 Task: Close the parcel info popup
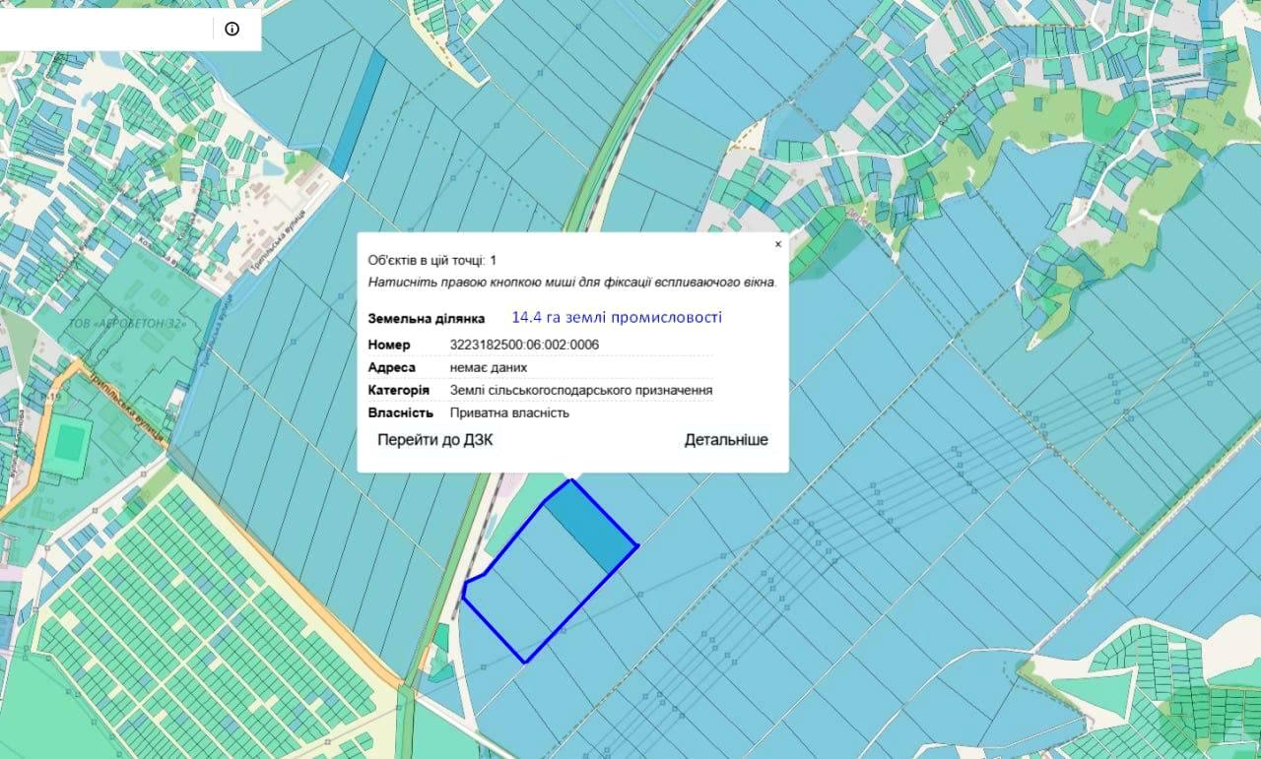pos(777,244)
